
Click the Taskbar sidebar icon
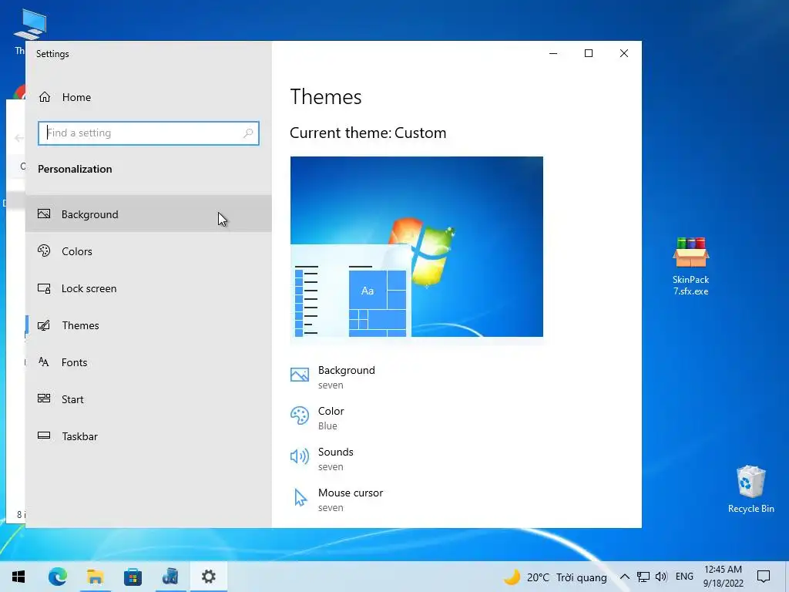(x=44, y=436)
